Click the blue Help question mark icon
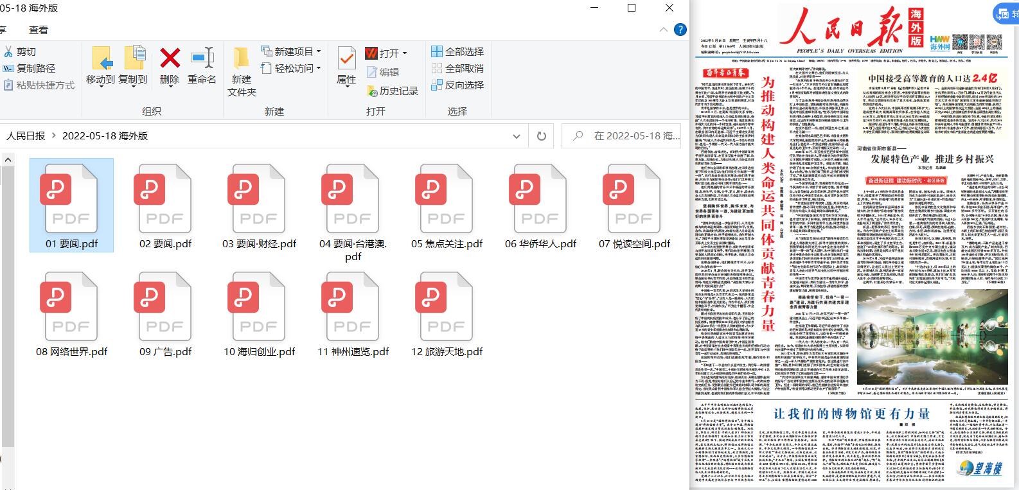Image resolution: width=1019 pixels, height=490 pixels. click(680, 30)
